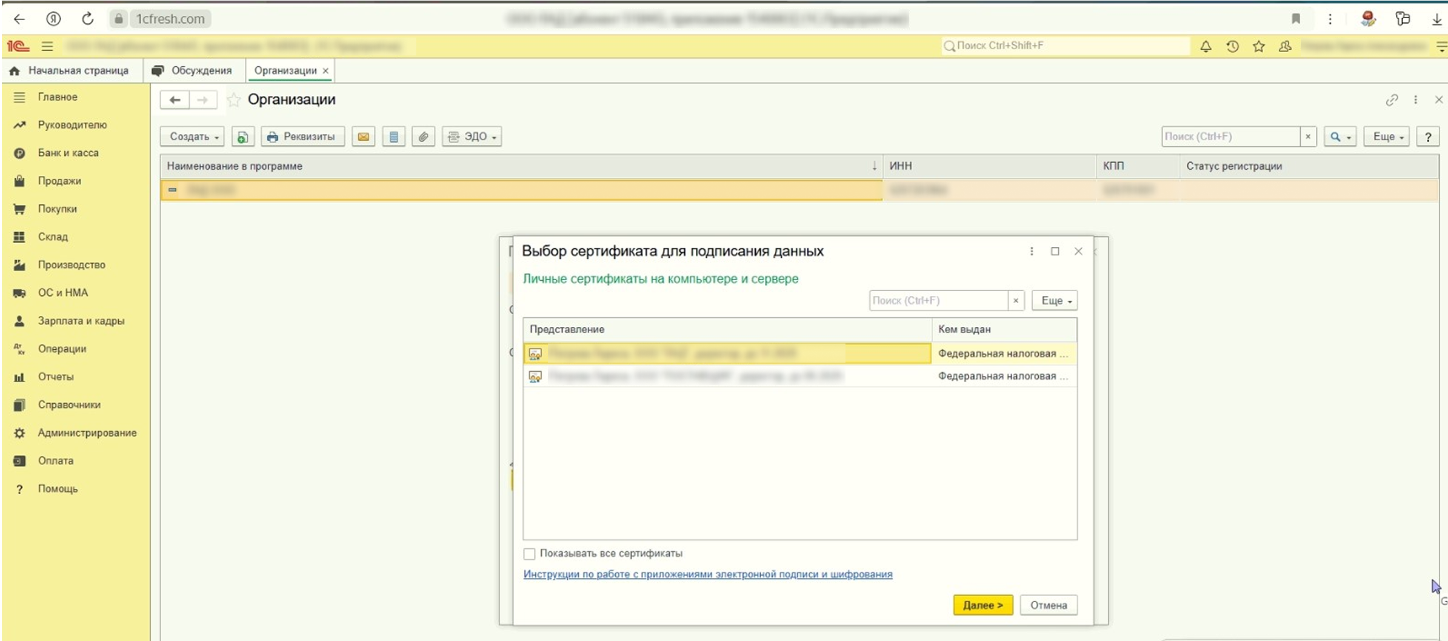Open Еще menu in Организации toolbar

1386,136
